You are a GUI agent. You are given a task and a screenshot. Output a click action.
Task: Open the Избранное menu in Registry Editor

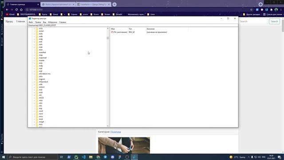pos(52,22)
